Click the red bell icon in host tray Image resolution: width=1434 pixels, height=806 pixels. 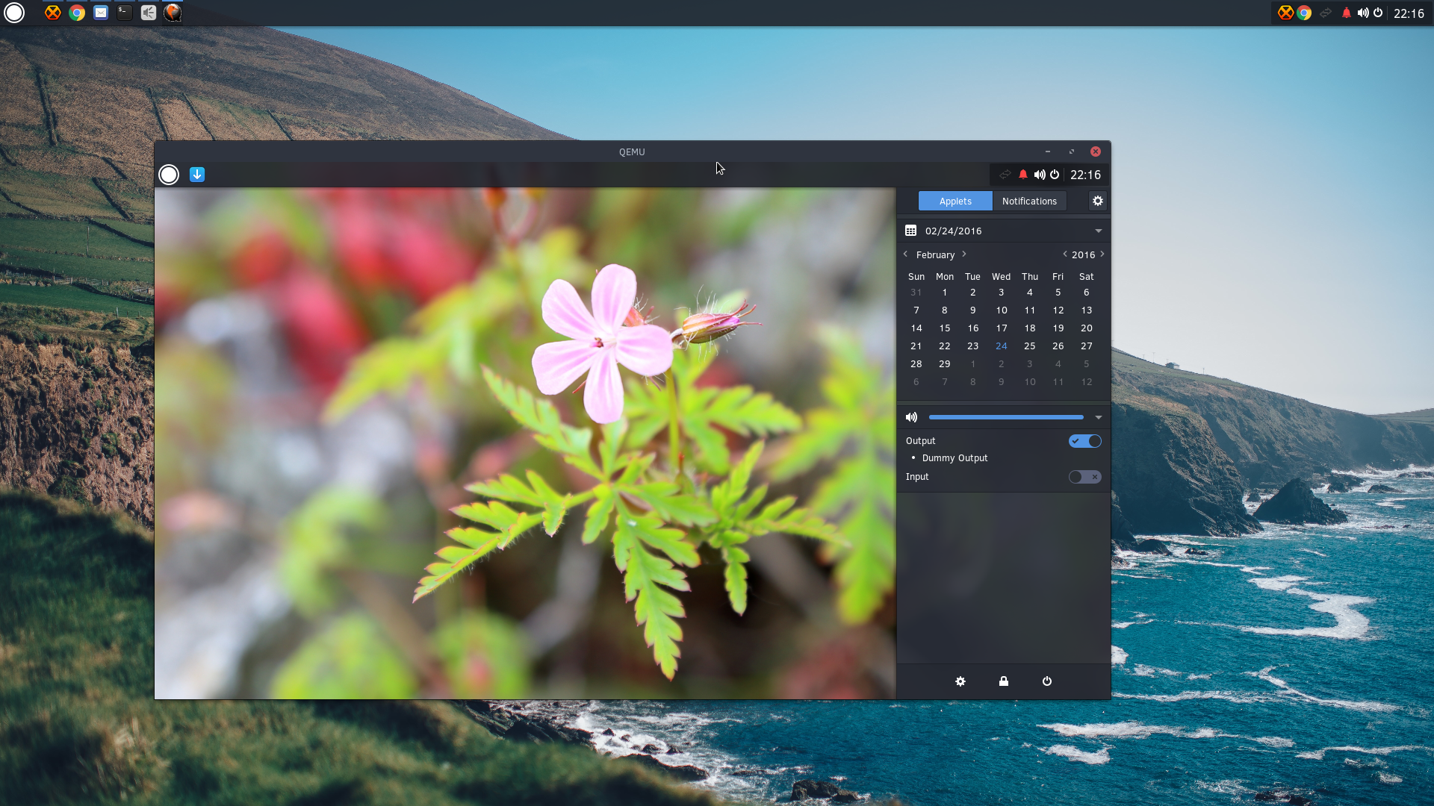1347,13
